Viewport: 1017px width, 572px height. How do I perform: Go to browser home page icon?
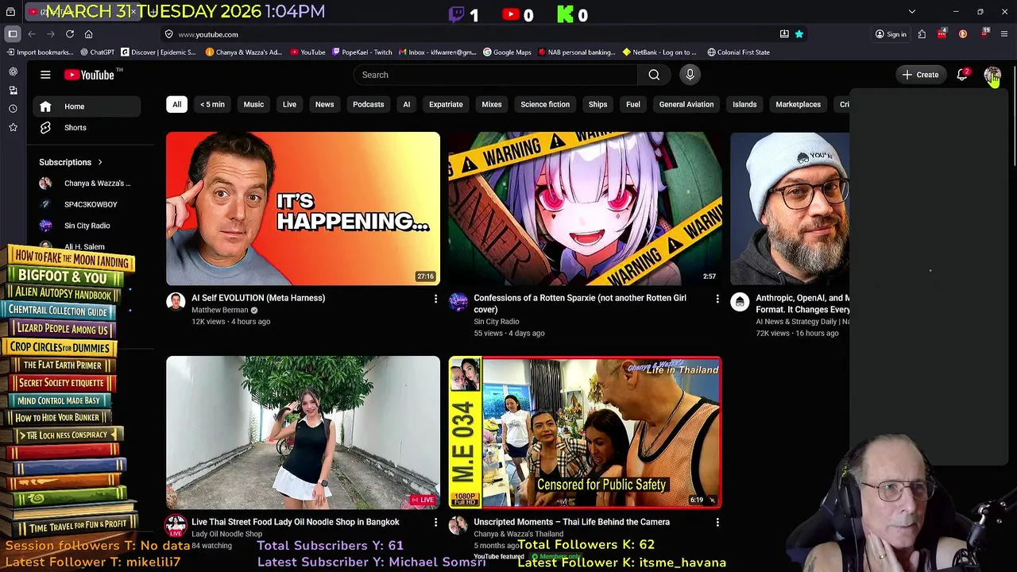point(88,34)
